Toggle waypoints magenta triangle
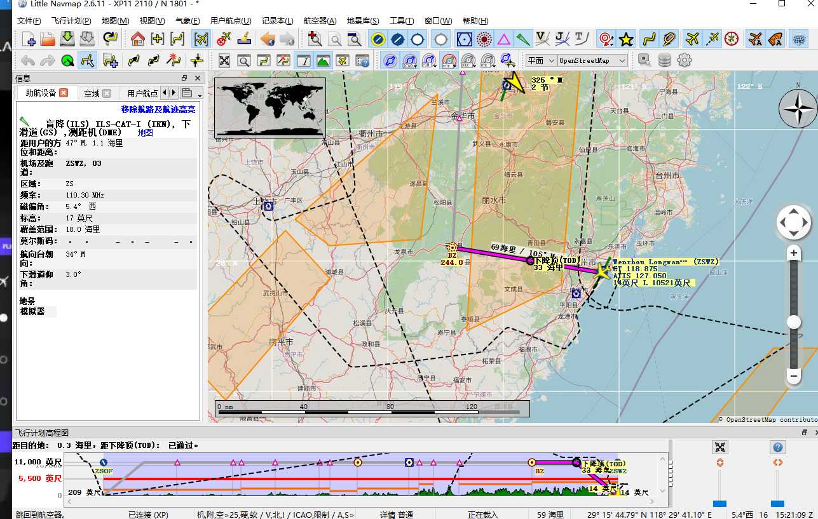 pyautogui.click(x=504, y=39)
